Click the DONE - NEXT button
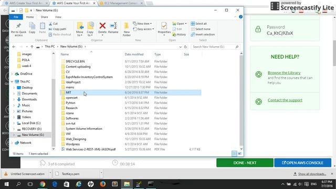Image resolution: width=336 pixels, height=189 pixels. [x=245, y=163]
